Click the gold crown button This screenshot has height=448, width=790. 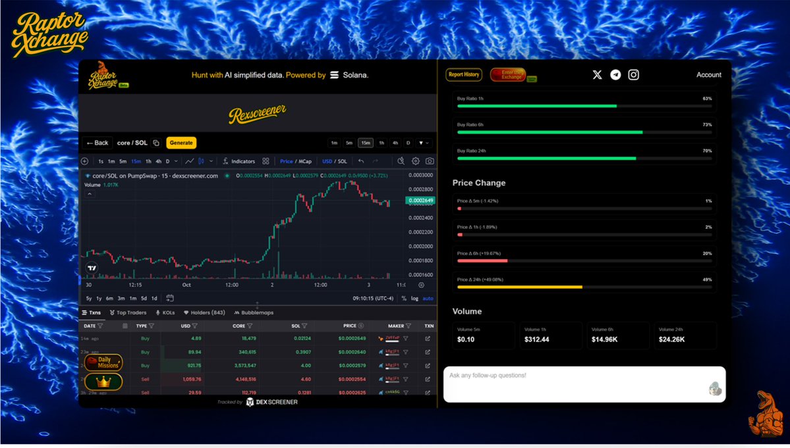(103, 382)
